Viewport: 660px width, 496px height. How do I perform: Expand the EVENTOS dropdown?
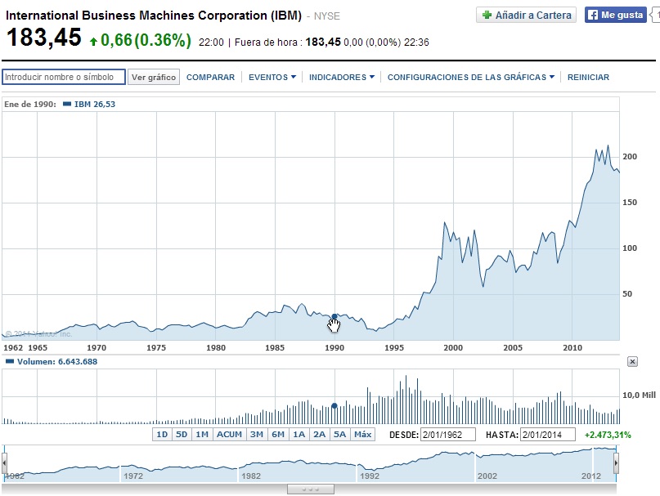pos(272,78)
